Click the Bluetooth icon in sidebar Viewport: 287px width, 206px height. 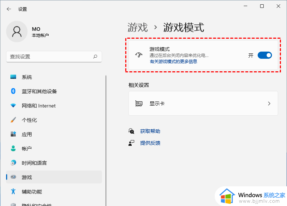click(x=13, y=91)
